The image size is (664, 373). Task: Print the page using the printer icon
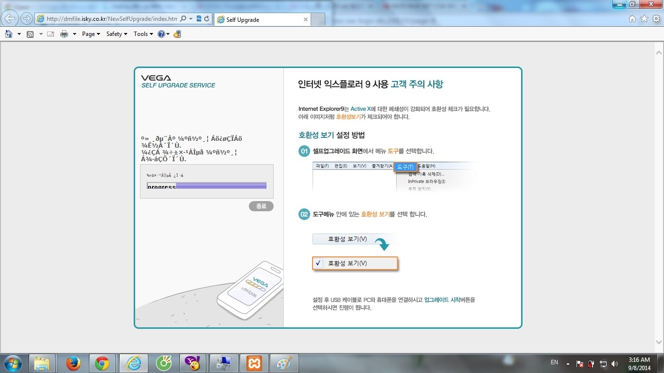[64, 34]
